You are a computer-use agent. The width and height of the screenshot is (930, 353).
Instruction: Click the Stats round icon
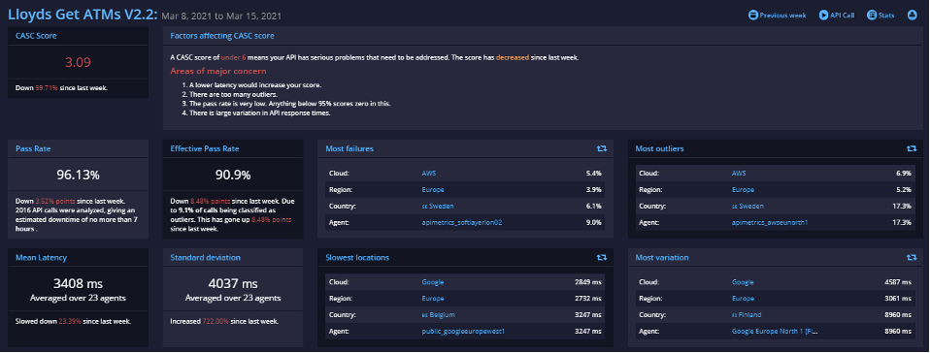coord(872,16)
